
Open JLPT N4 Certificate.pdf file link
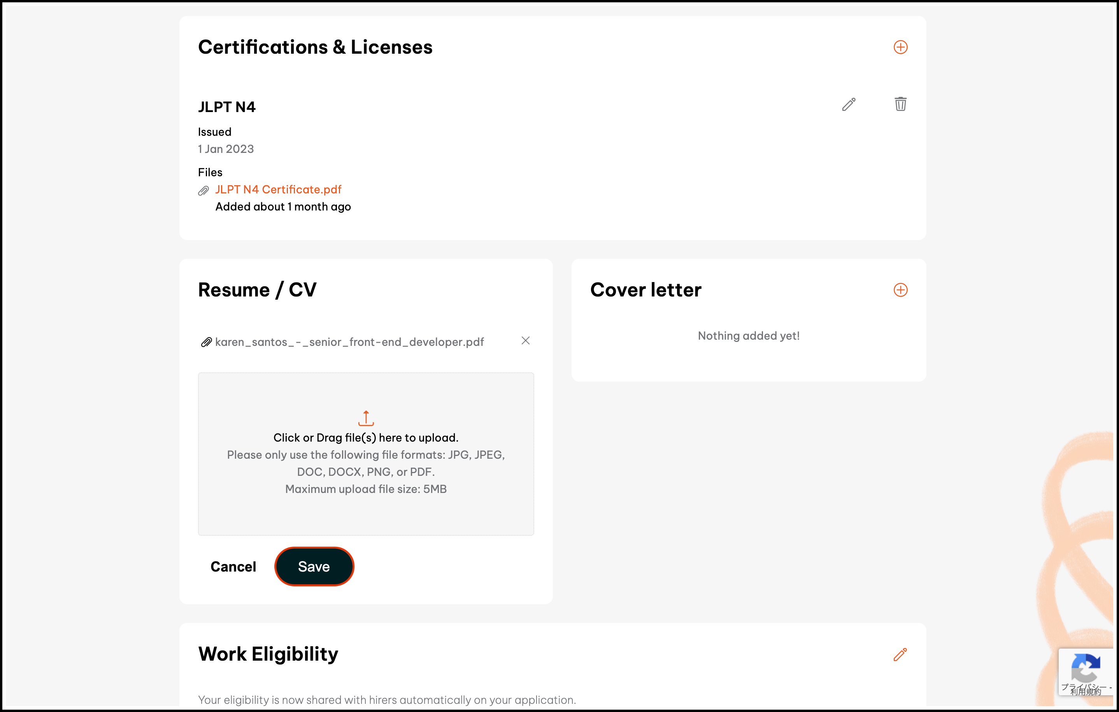click(278, 189)
